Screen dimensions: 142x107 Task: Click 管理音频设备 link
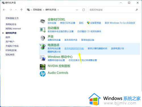(x=87, y=40)
